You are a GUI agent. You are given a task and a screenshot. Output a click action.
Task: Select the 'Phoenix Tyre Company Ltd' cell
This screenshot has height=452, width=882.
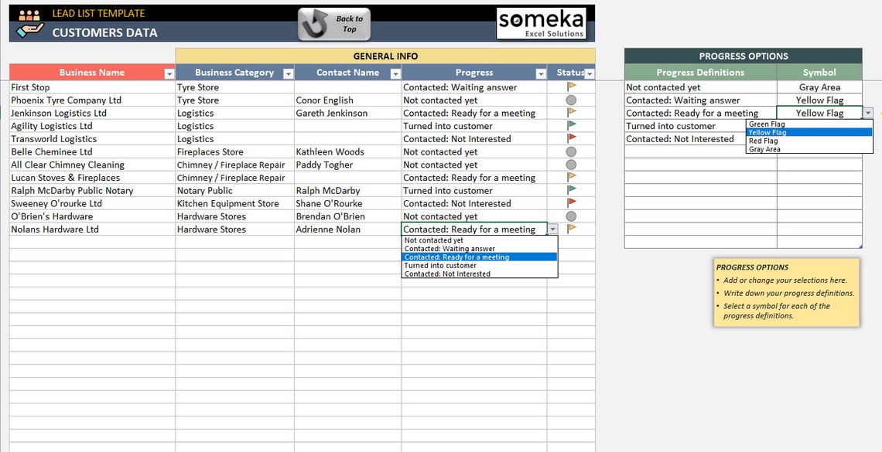92,100
